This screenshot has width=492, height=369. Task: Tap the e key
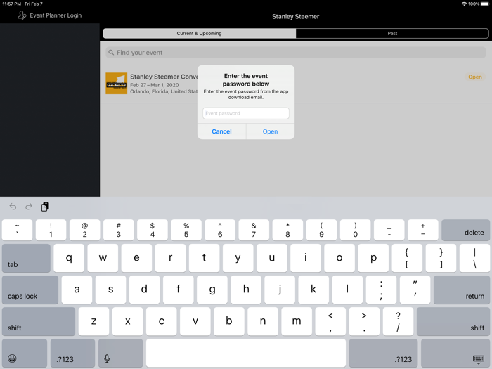pos(136,258)
